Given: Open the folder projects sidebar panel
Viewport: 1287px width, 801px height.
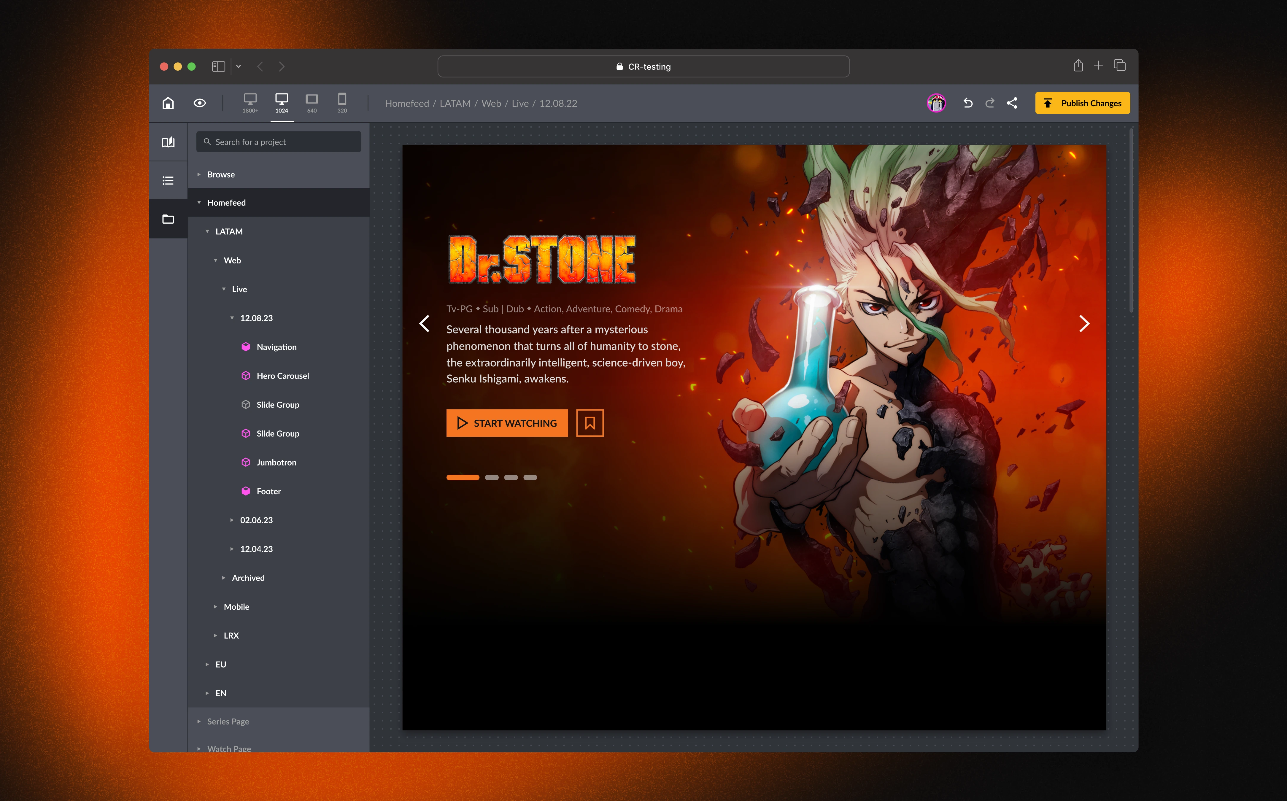Looking at the screenshot, I should [x=168, y=219].
